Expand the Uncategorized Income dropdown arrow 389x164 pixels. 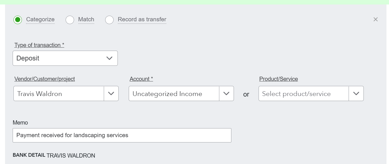[226, 94]
